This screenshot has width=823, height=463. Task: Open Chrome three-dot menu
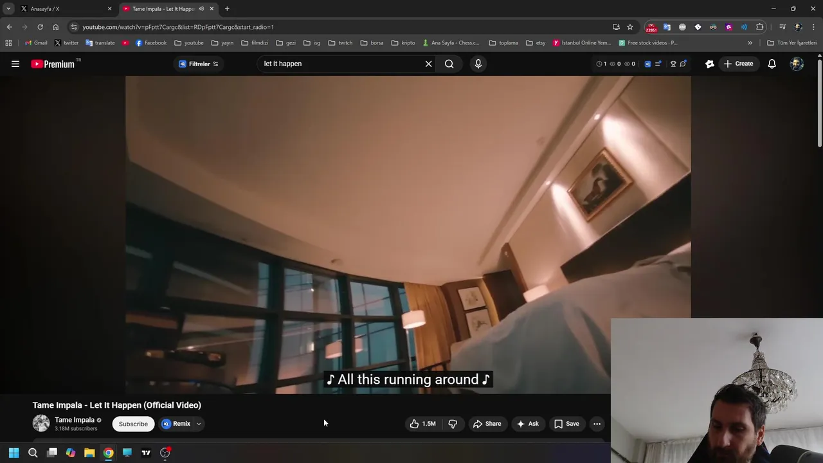(813, 27)
